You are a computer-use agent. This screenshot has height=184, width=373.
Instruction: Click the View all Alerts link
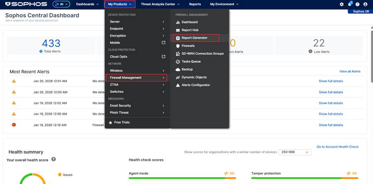click(349, 72)
